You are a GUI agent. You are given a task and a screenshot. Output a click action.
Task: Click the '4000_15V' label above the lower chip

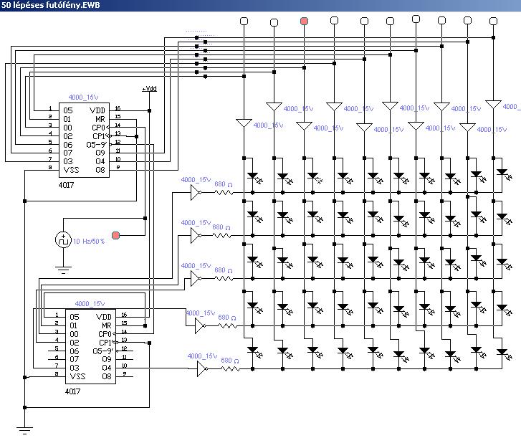[x=90, y=303]
